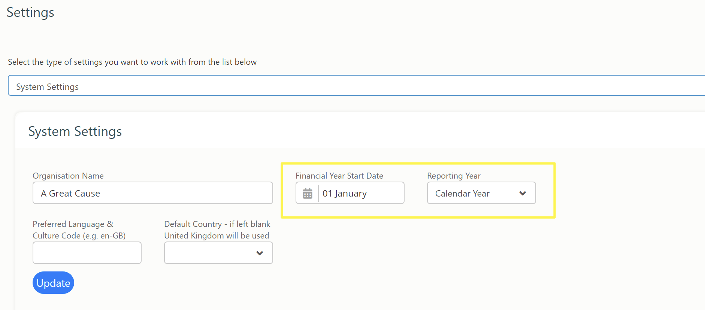Click the Default Country label text
This screenshot has width=705, height=310.
click(x=217, y=230)
